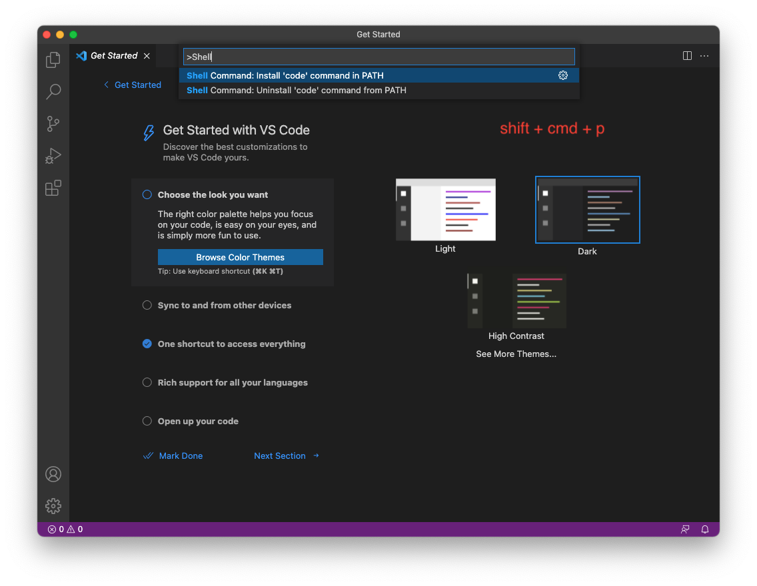Open the Search view in activity bar
The width and height of the screenshot is (757, 586).
point(53,92)
